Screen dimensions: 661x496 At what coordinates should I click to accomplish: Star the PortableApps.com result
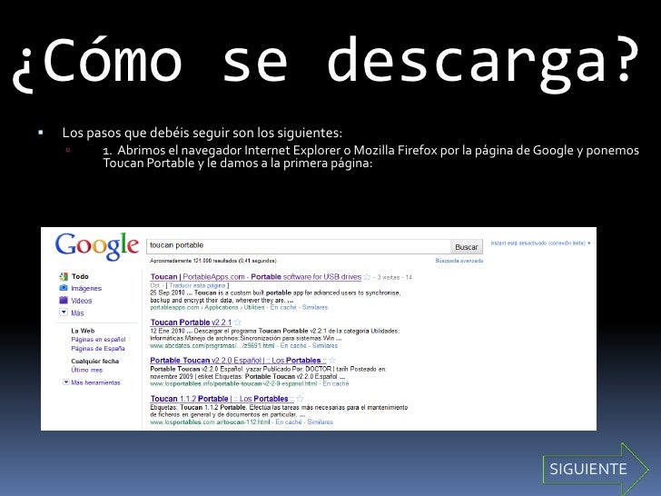(367, 277)
